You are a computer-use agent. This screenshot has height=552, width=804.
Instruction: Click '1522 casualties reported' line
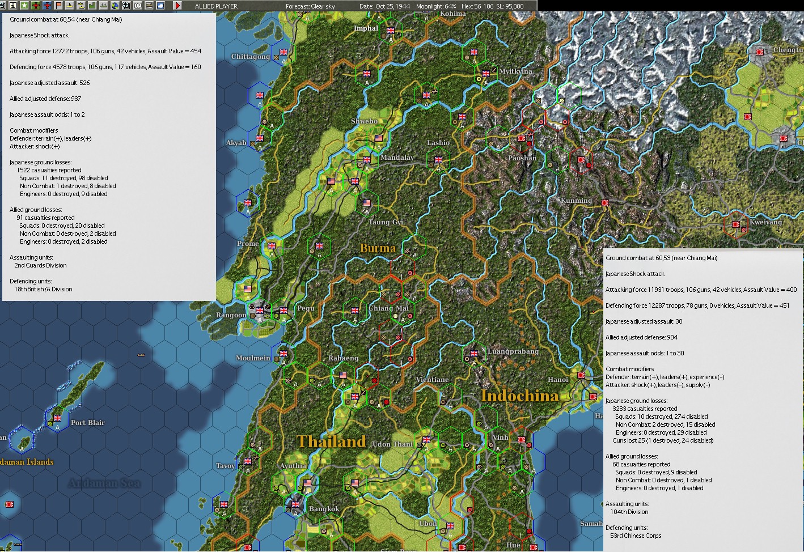click(49, 170)
